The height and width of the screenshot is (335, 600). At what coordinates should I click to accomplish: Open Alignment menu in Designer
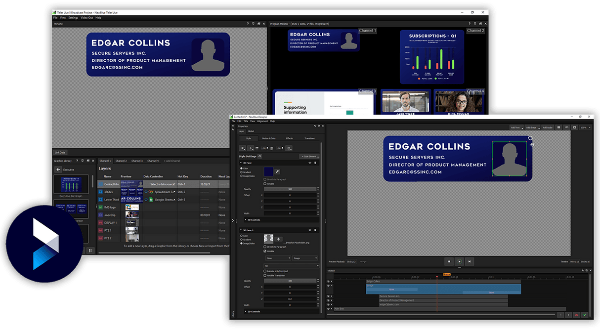tap(262, 121)
